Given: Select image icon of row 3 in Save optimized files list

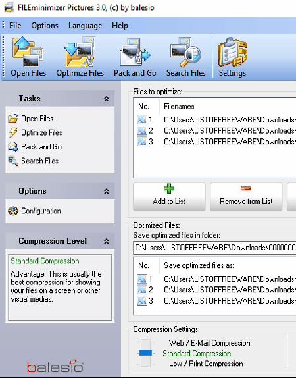Looking at the screenshot, I should click(142, 300).
